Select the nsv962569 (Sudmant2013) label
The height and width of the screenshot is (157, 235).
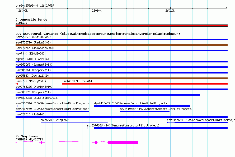point(34,65)
